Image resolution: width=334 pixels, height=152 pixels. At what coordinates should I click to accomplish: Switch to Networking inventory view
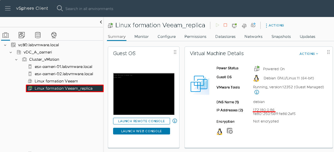pyautogui.click(x=54, y=35)
